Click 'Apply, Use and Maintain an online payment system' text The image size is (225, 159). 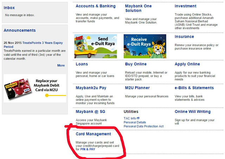tap(95, 100)
